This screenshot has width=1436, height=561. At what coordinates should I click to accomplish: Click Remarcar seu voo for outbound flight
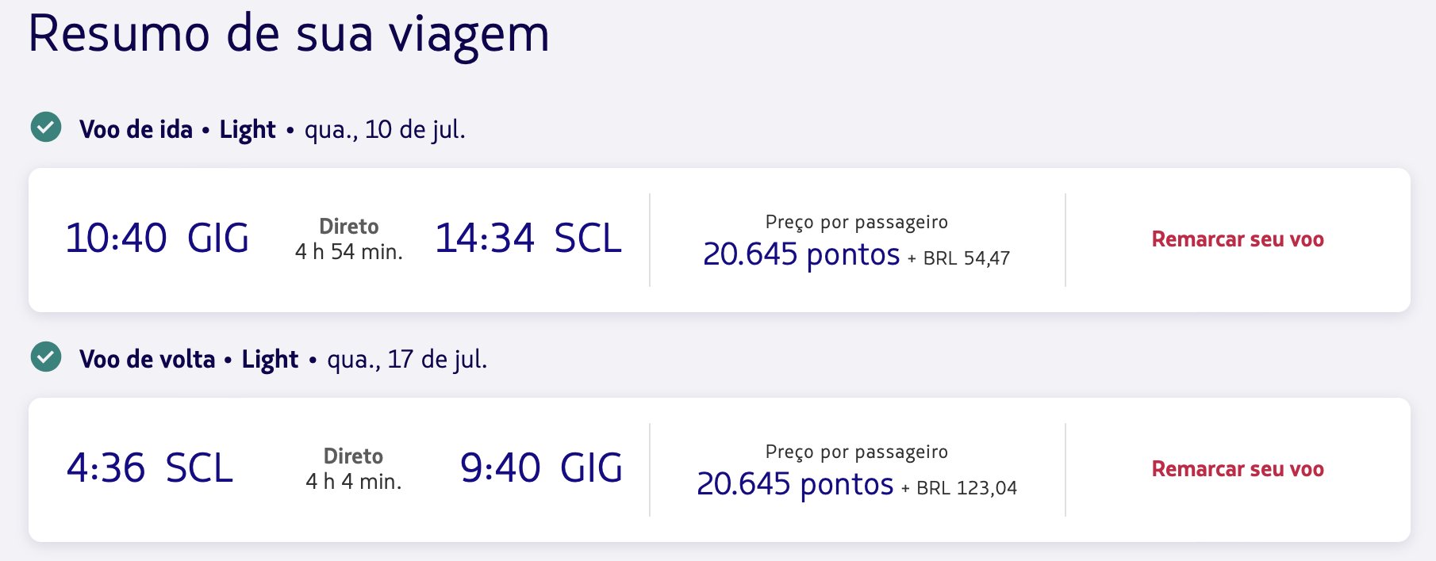1238,239
